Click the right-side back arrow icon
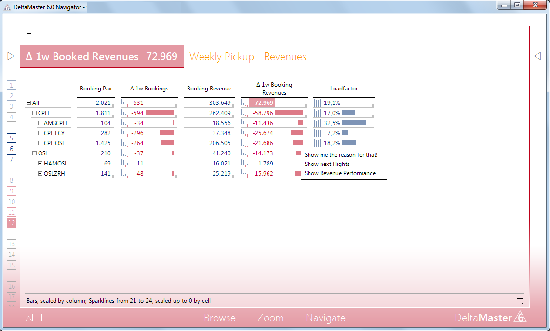The width and height of the screenshot is (550, 331). (537, 56)
